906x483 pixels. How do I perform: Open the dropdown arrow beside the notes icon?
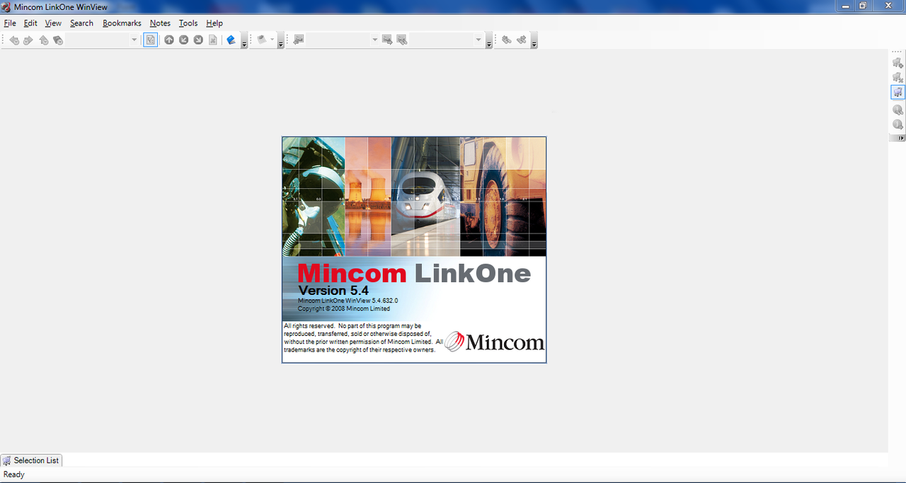point(273,40)
